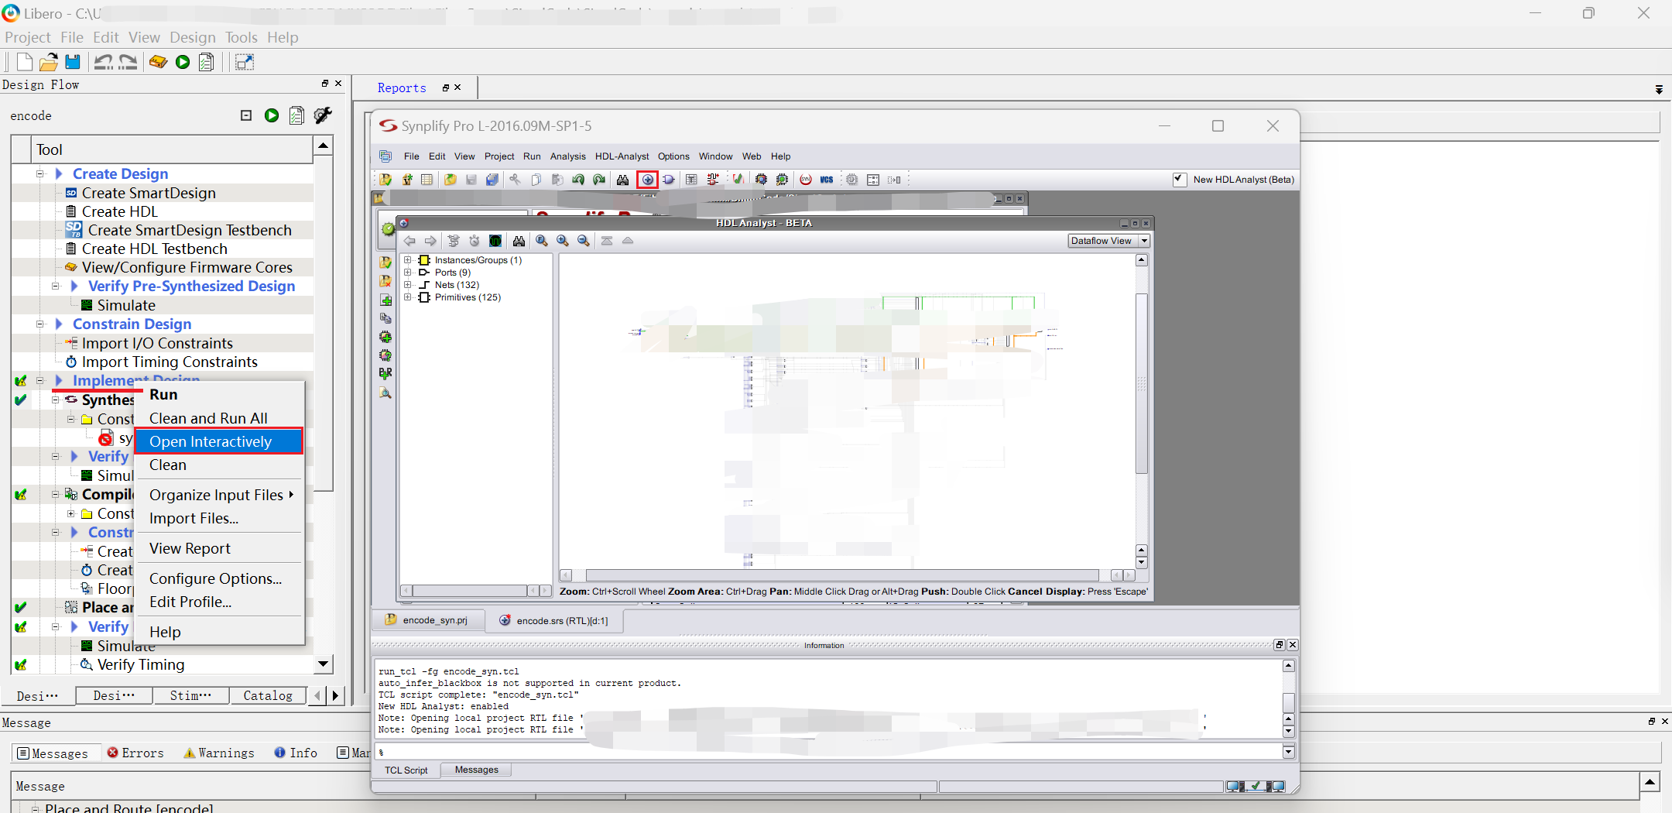Click the Find binoculars icon in Synplify toolbar
The height and width of the screenshot is (813, 1672).
tap(622, 180)
